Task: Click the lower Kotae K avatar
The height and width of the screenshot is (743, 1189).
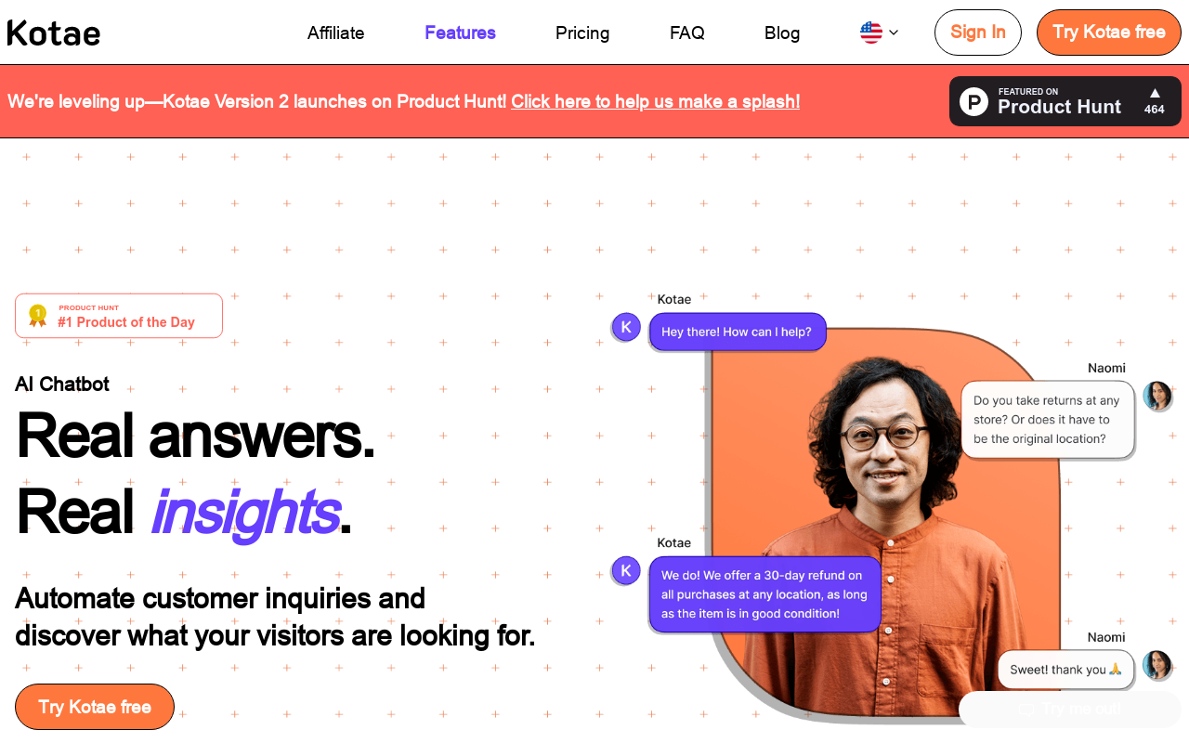Action: click(626, 570)
